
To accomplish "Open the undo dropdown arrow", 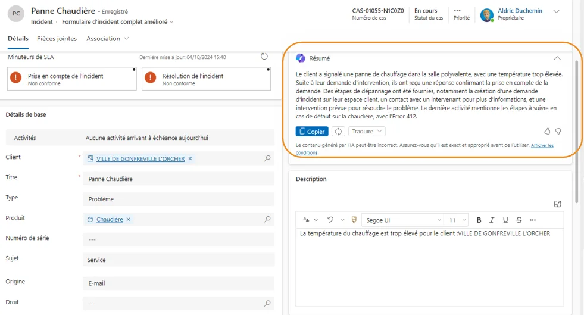I will click(342, 220).
